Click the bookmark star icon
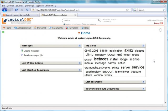168x111 pixels. coord(127,10)
